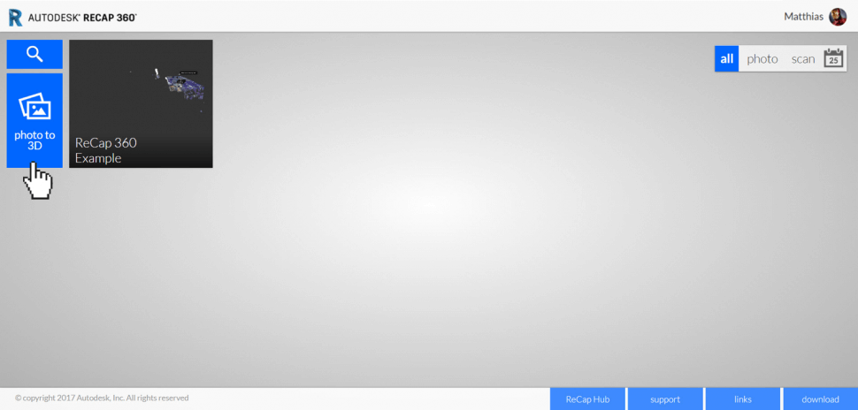Open the search magnifier button
Screen dimensions: 858x410
34,54
